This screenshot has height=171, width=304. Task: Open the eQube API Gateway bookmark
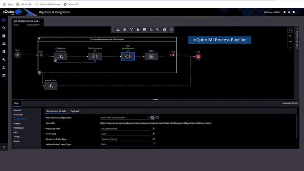47,4
